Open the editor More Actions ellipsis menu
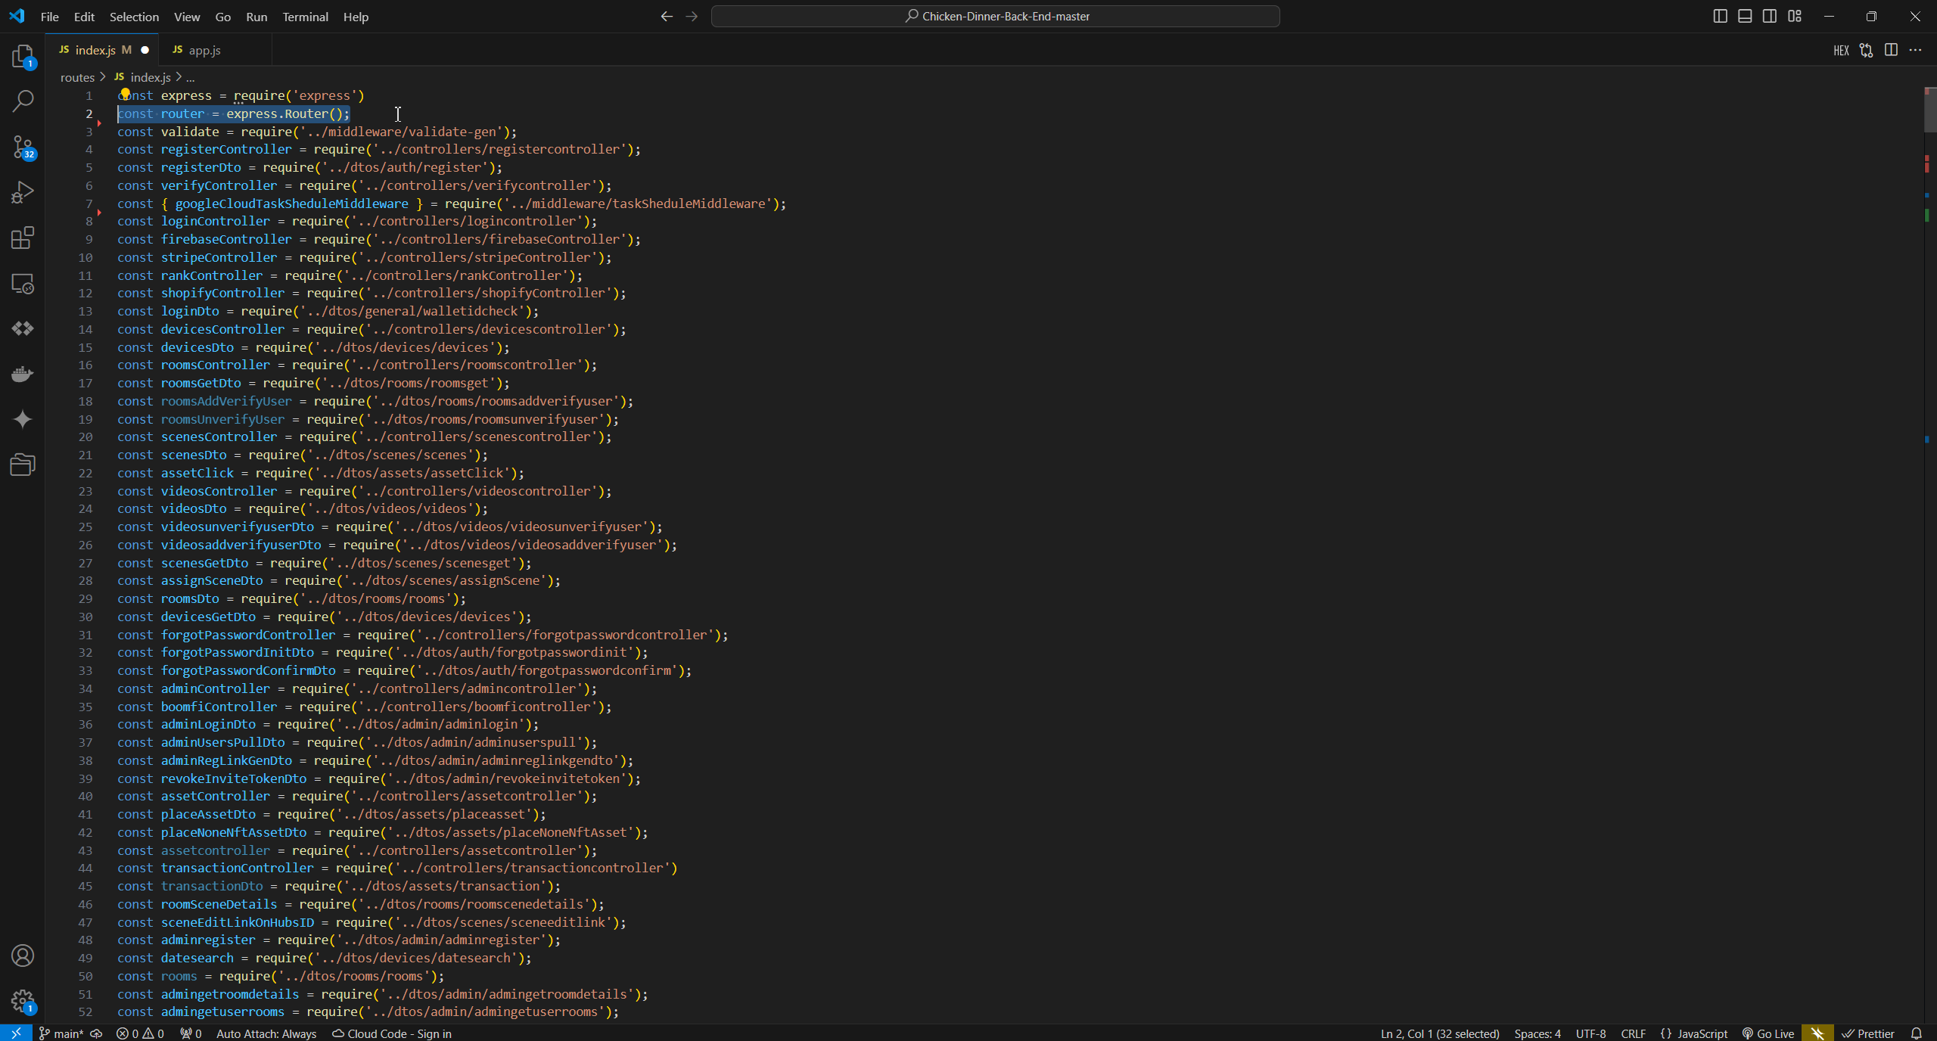This screenshot has width=1937, height=1041. [x=1915, y=50]
